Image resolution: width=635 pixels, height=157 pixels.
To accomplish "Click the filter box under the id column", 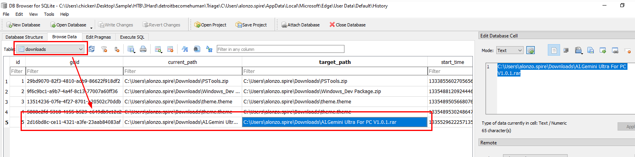I will tap(18, 71).
